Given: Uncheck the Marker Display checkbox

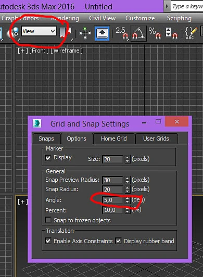Looking at the screenshot, I should point(48,158).
